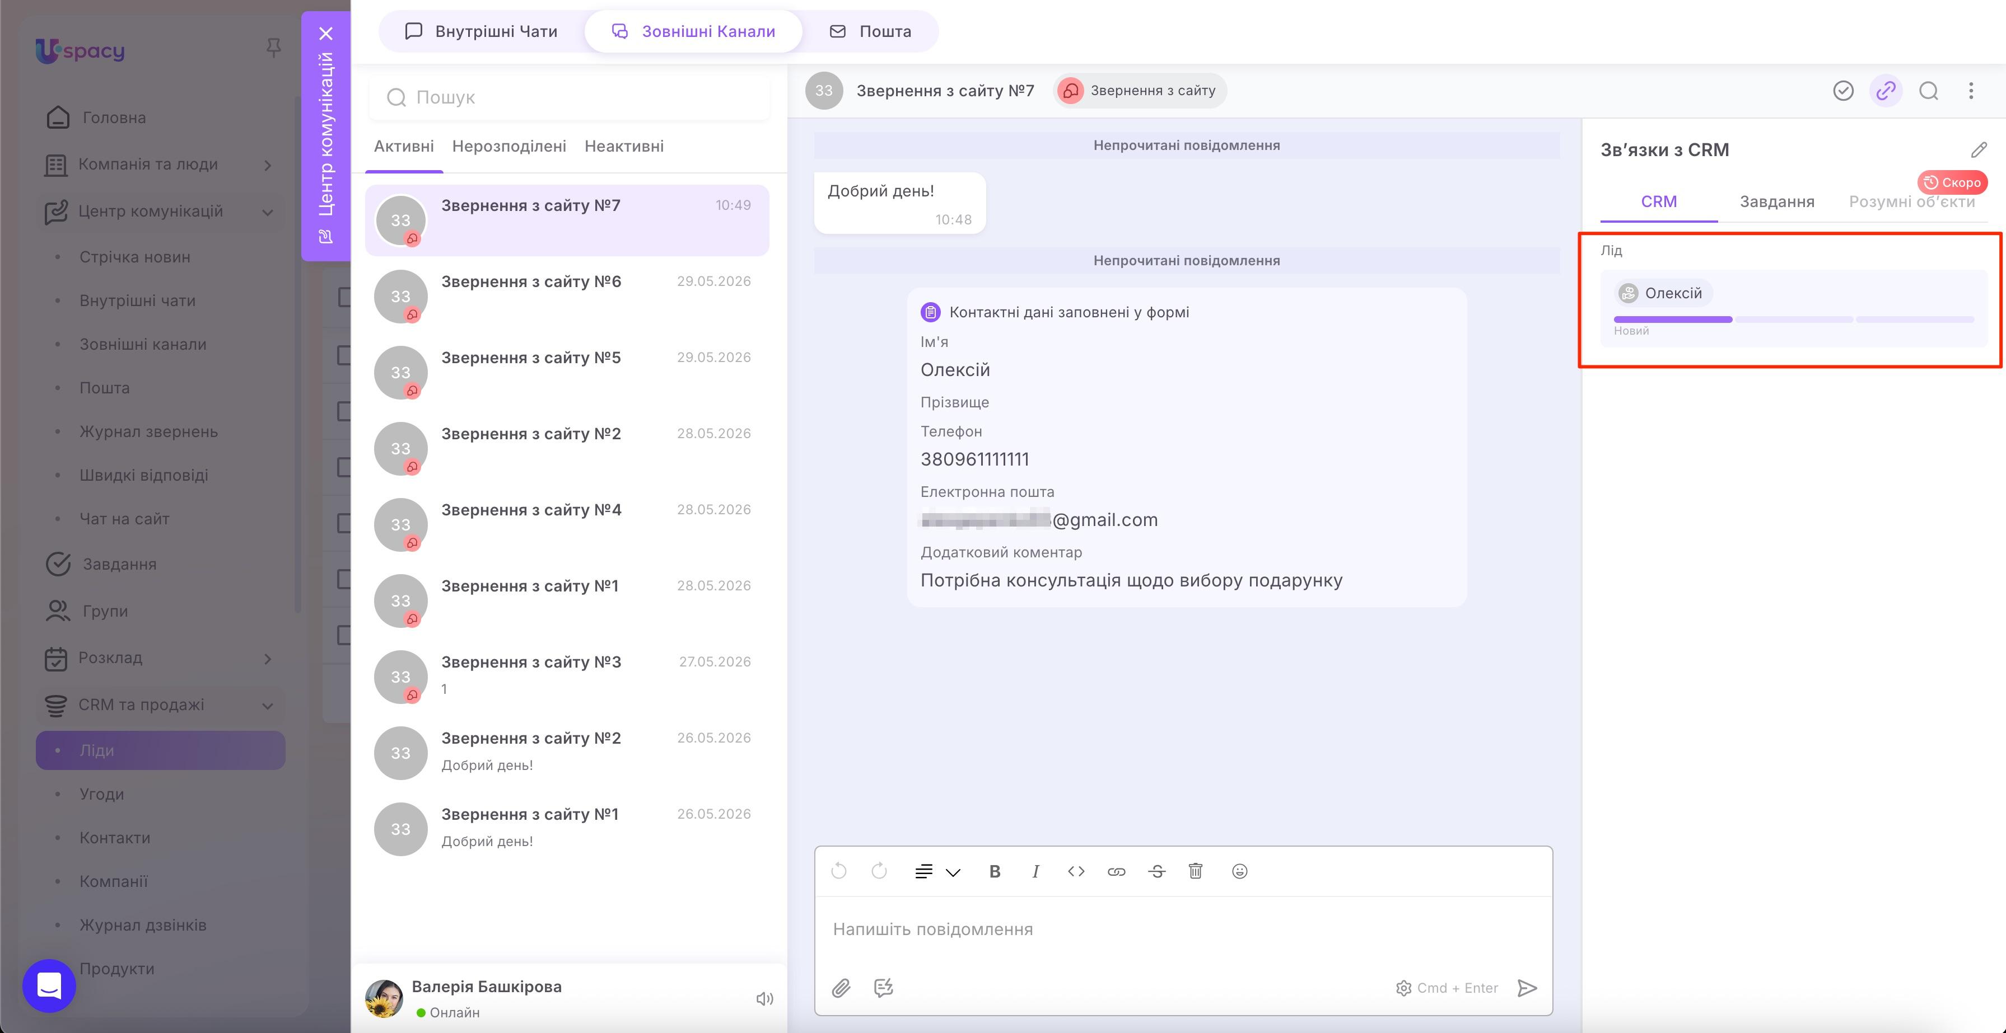The image size is (2006, 1033).
Task: Send the message with arrow icon
Action: [1527, 988]
